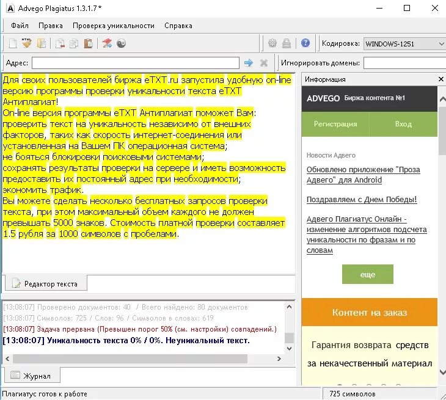Open the Правка menu
This screenshot has width=446, height=400.
pyautogui.click(x=51, y=26)
